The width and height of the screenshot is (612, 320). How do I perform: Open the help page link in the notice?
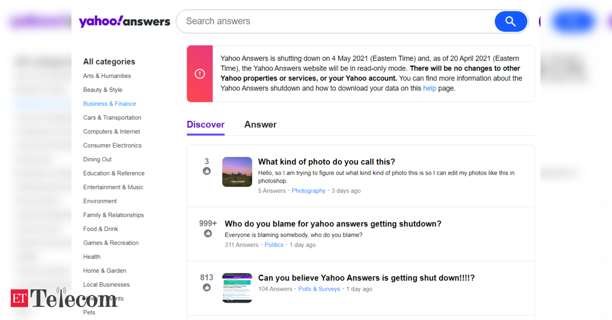(x=429, y=88)
